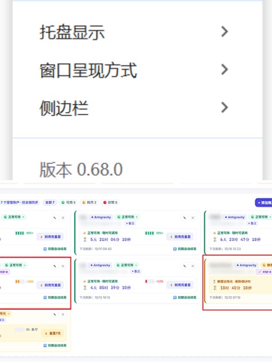Click the 4天 05时 39分 countdown
272x363 pixels.
110,288
